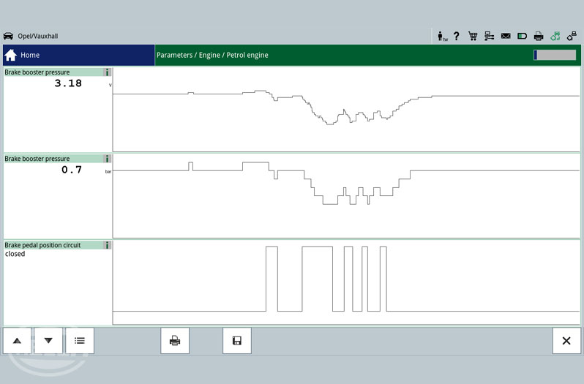Open info for Brake booster pressure bar

tap(107, 159)
